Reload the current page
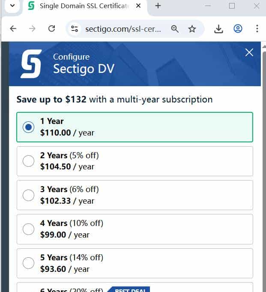 51,29
